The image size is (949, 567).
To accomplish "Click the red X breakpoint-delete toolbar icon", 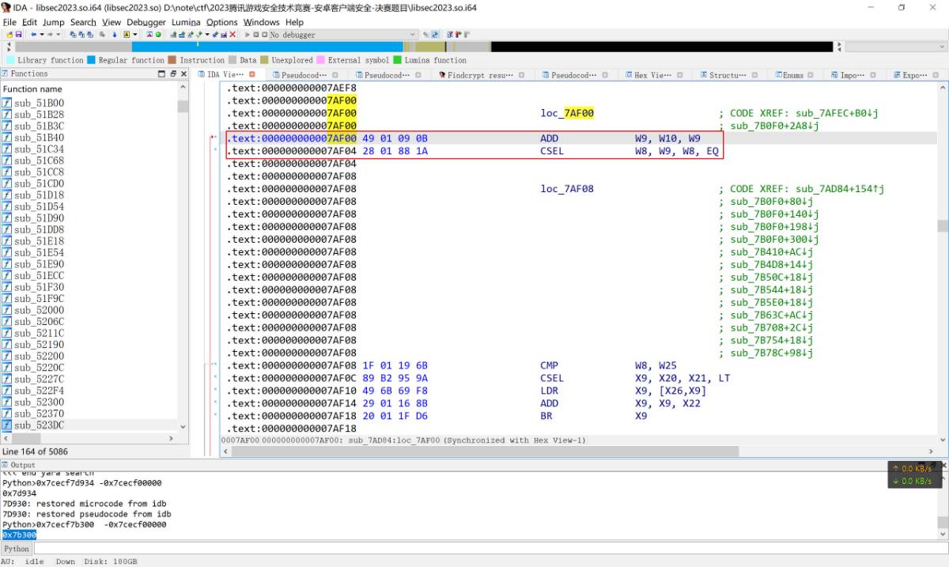I will pos(233,35).
